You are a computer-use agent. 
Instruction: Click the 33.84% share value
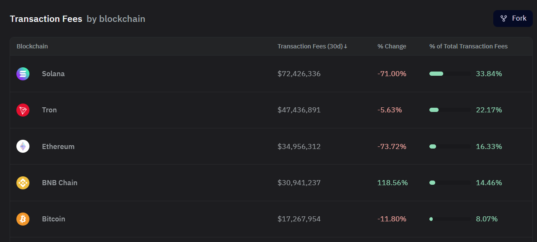(489, 74)
